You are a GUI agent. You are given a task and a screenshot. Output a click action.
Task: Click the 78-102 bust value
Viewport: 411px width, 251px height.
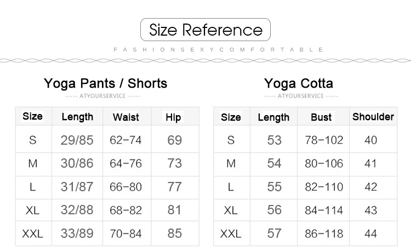324,140
